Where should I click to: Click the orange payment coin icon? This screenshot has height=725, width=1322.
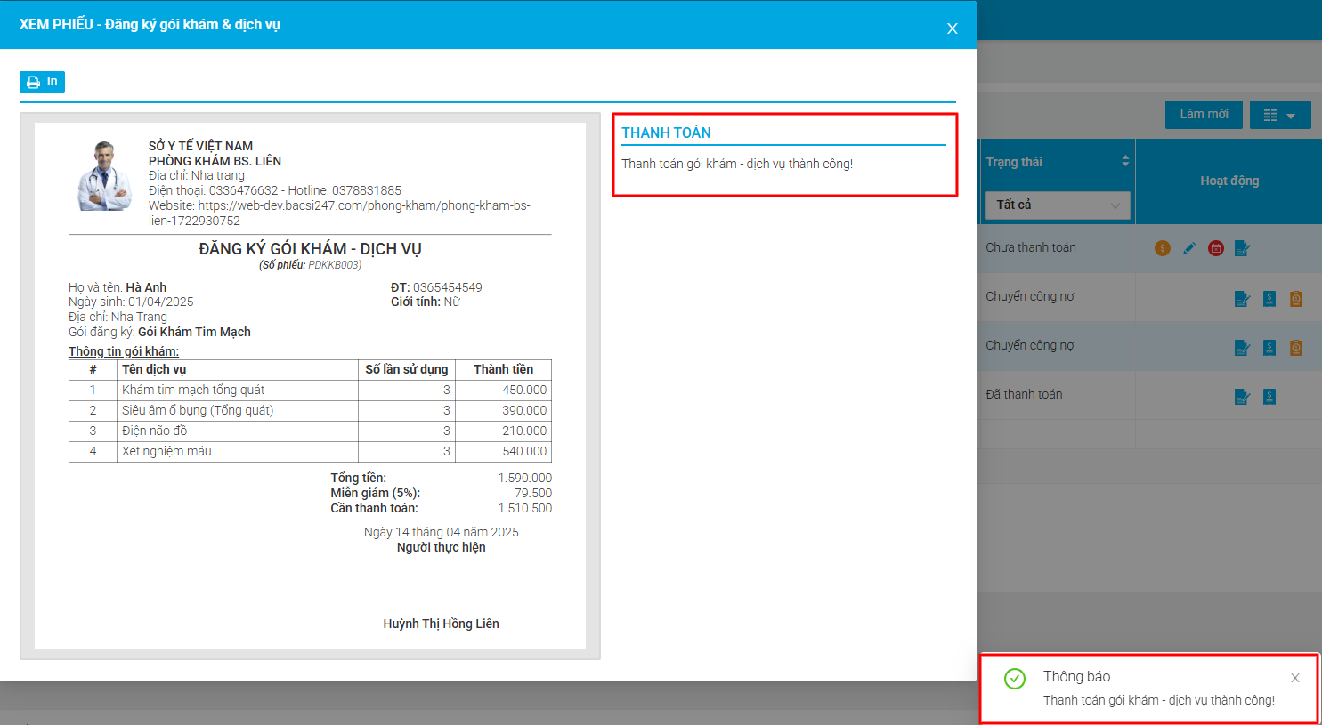[x=1163, y=248]
